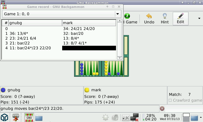
Task: Click the highlighted black cell in mark column
Action: coord(89,48)
